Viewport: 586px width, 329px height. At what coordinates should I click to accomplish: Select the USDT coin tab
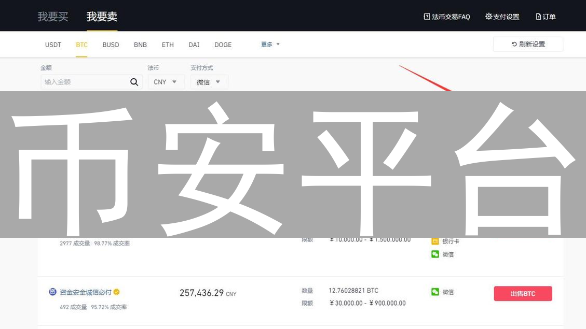coord(53,45)
